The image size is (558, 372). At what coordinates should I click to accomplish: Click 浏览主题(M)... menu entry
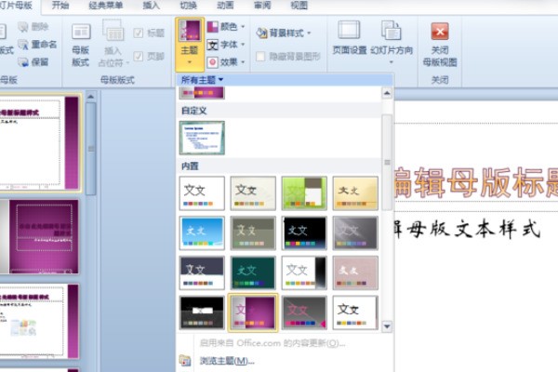tap(227, 361)
